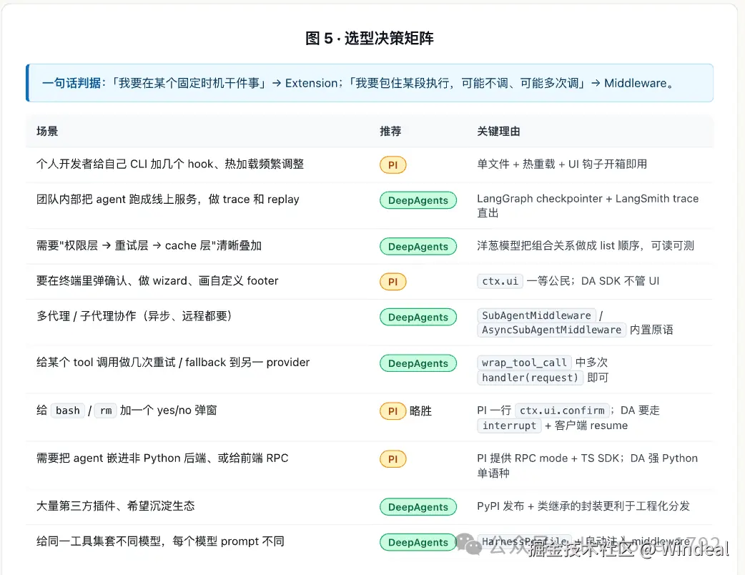Select row text "大量第三方插件、希望沉淀生态"
Image resolution: width=745 pixels, height=575 pixels.
click(x=115, y=506)
